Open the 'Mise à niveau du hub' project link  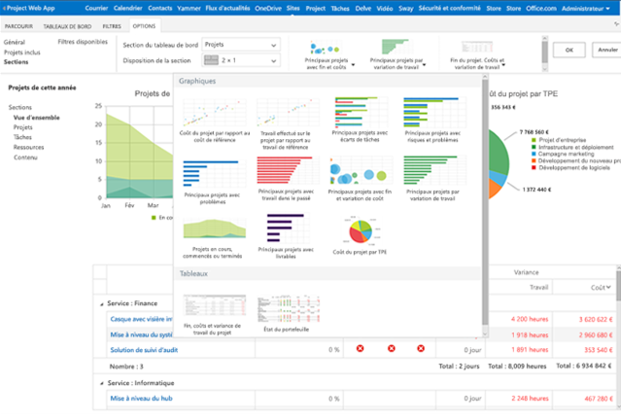(x=141, y=399)
